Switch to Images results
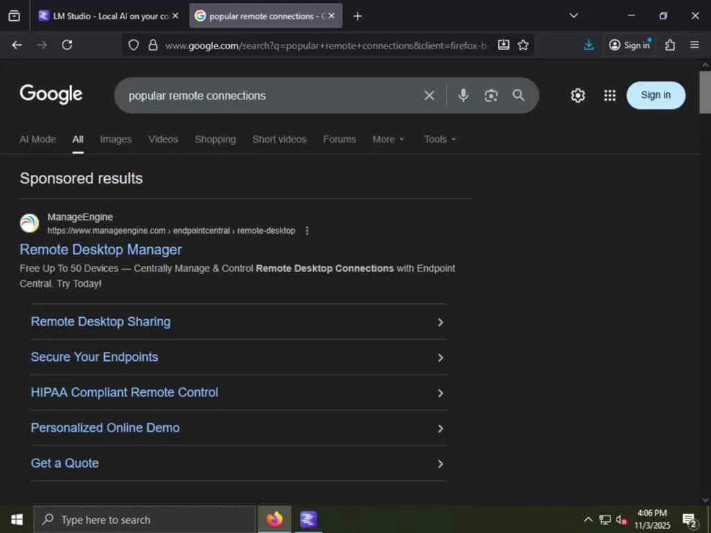The width and height of the screenshot is (711, 533). tap(116, 139)
